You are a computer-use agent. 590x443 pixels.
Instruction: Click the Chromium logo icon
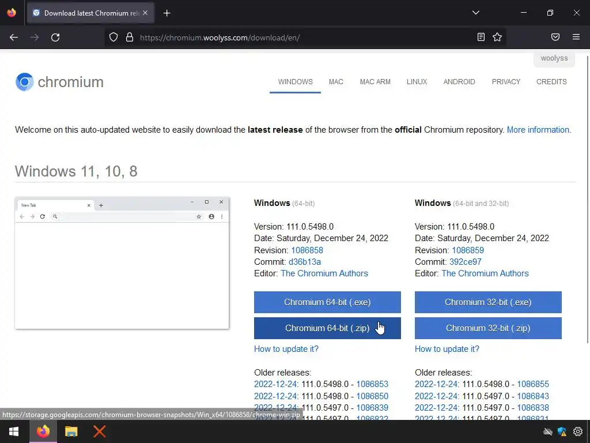(24, 82)
